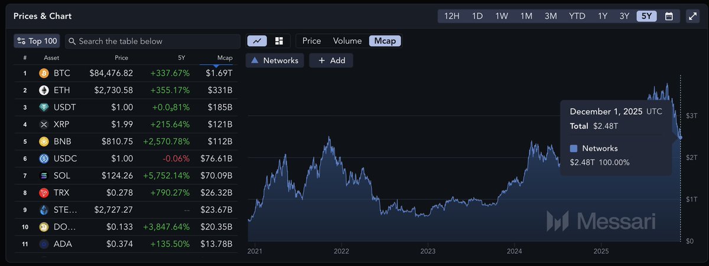This screenshot has height=266, width=709.
Task: Click the SOL Solana icon
Action: coord(43,176)
